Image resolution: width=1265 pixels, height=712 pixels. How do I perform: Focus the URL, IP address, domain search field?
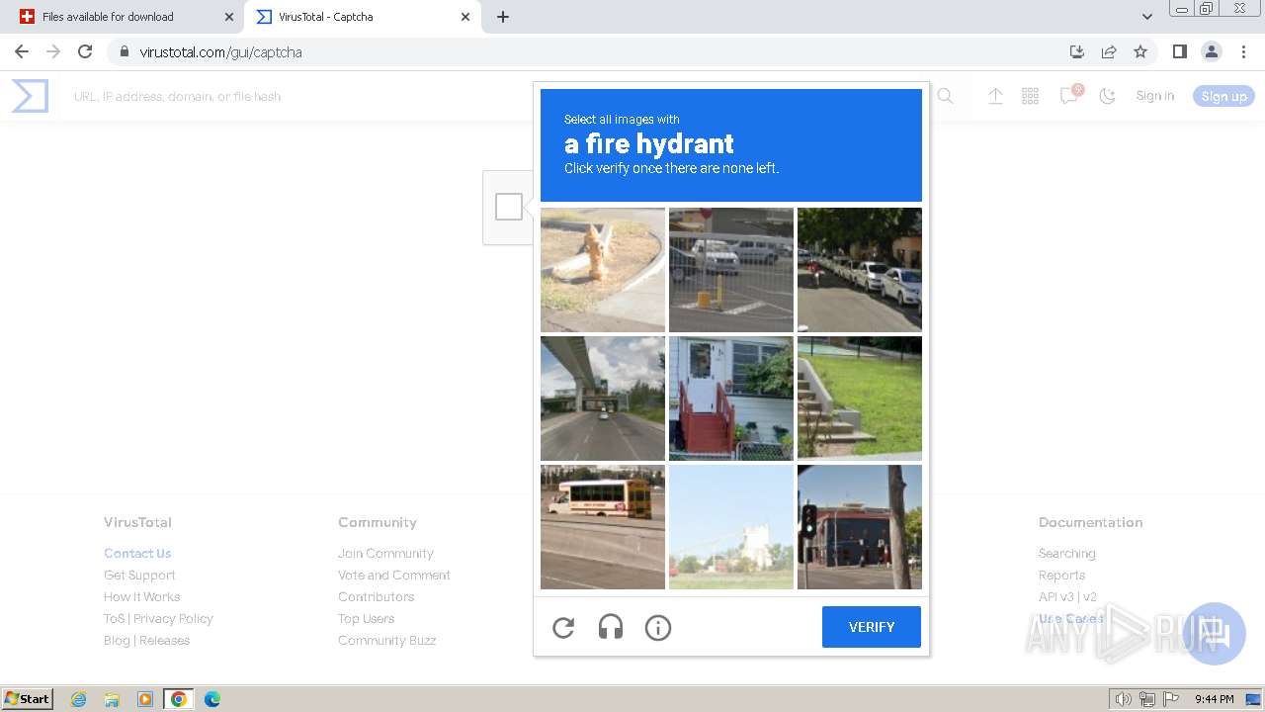pos(494,96)
